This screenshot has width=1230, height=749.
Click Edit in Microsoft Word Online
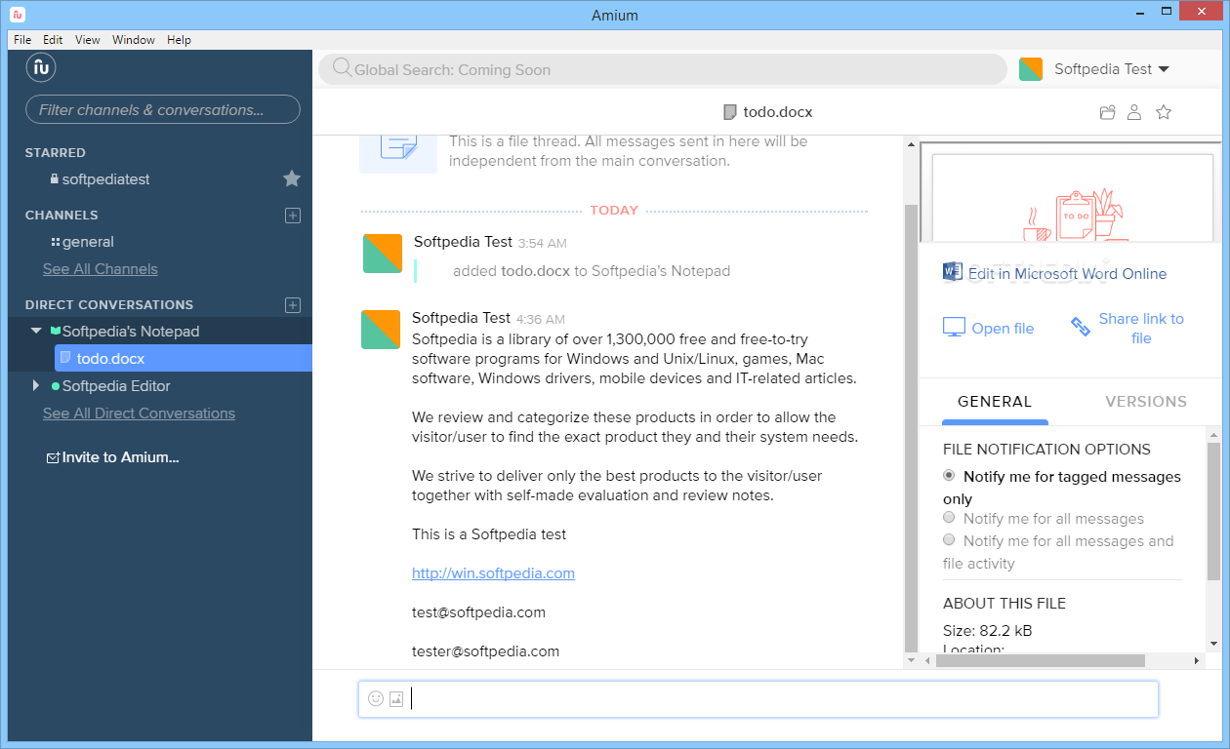1067,274
